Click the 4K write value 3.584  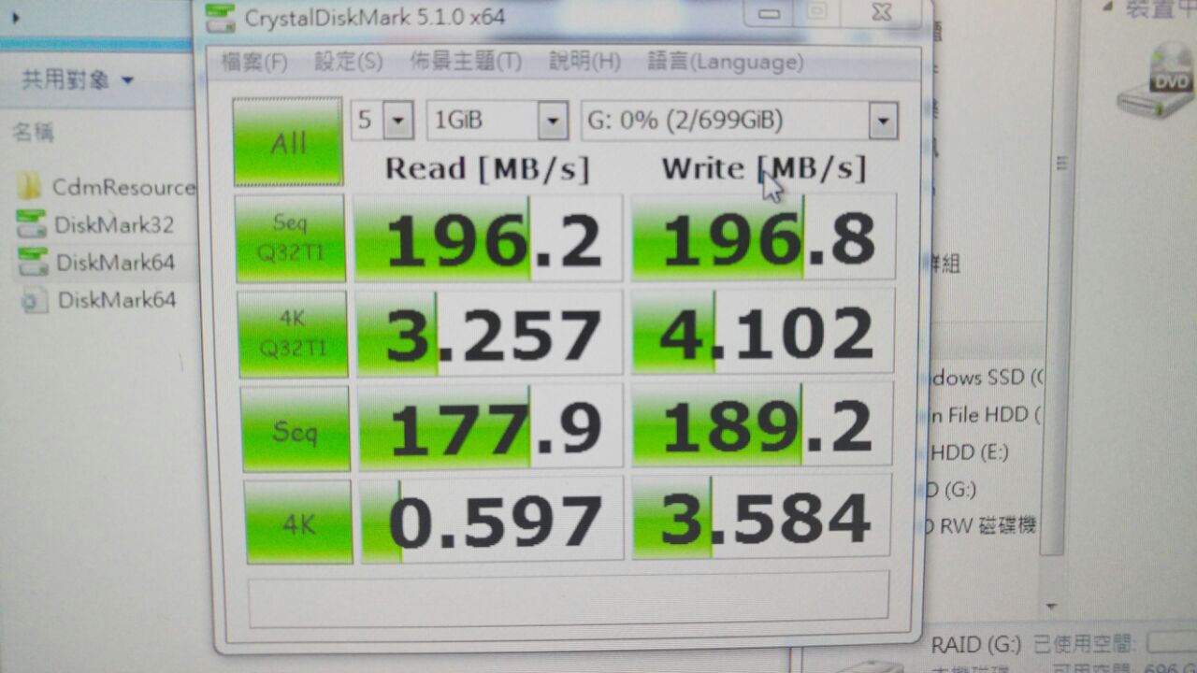(761, 516)
